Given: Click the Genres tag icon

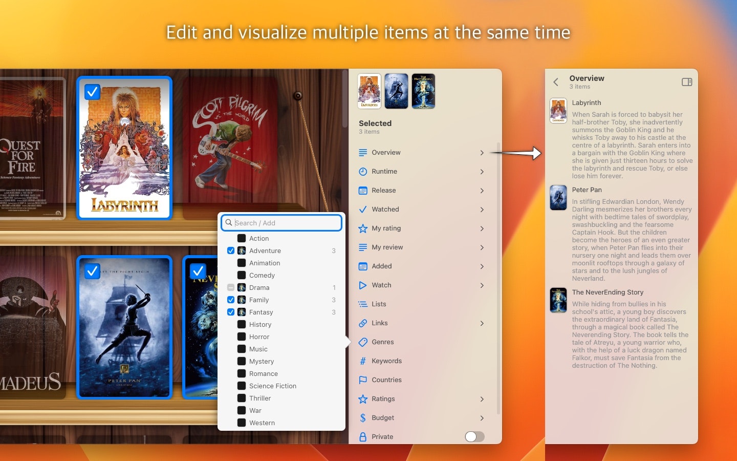Looking at the screenshot, I should [363, 342].
